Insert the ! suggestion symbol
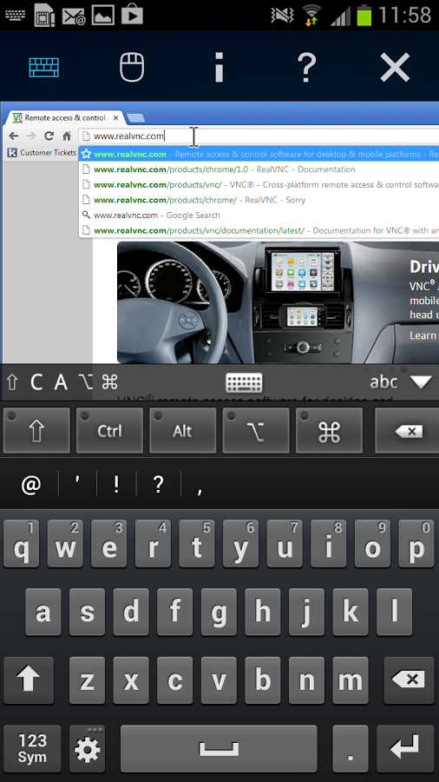 click(116, 484)
